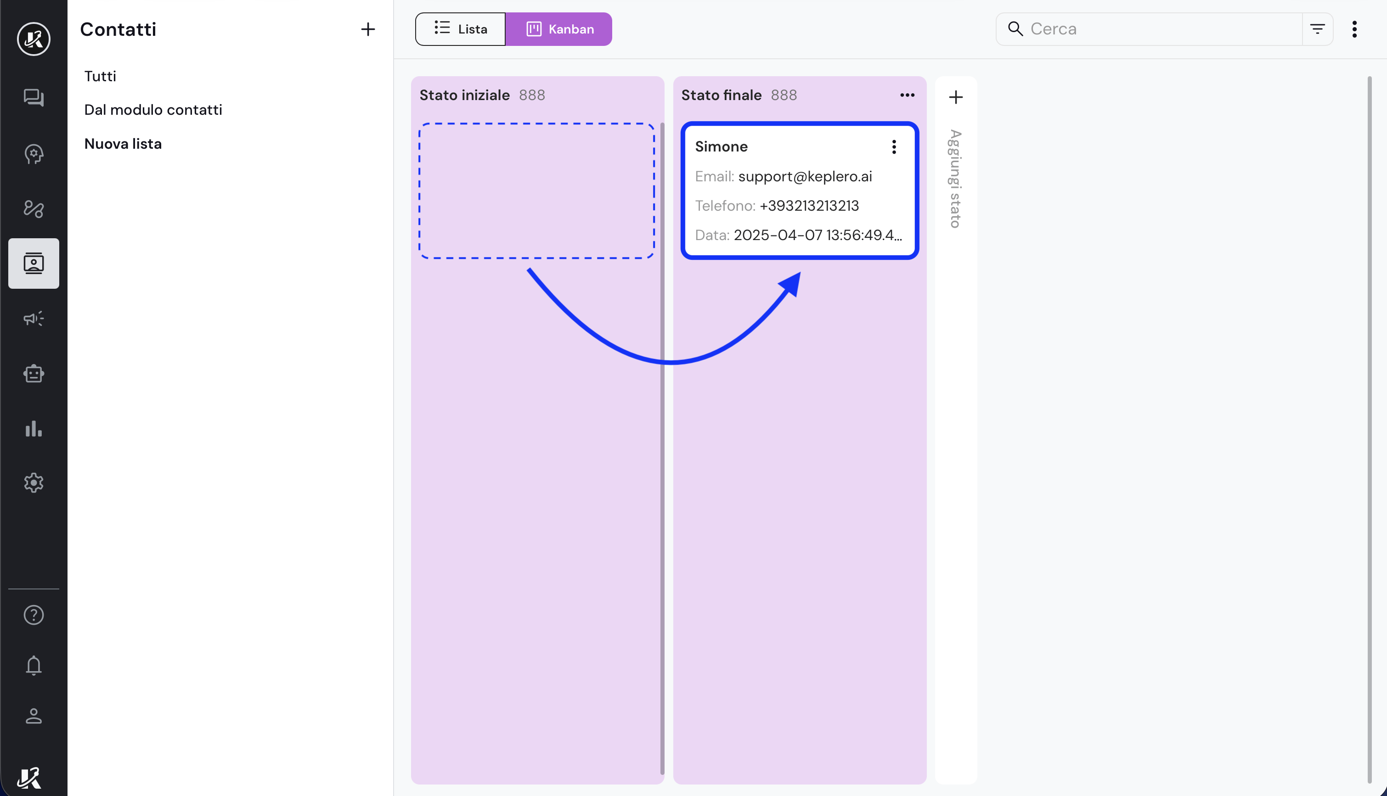Open the workflows path icon in sidebar
Image resolution: width=1387 pixels, height=796 pixels.
[x=34, y=208]
